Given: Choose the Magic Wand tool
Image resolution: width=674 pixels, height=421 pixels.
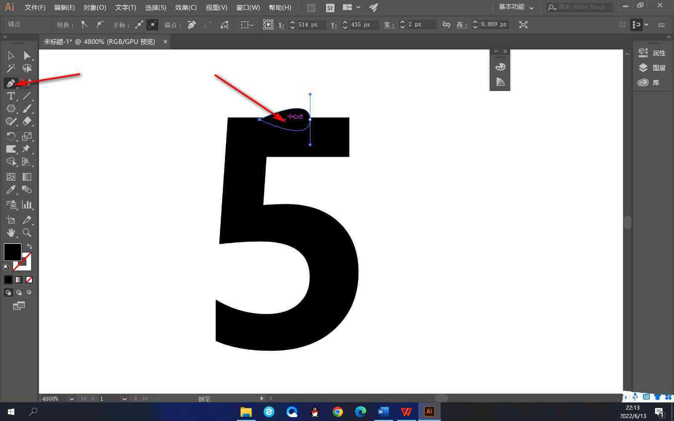Looking at the screenshot, I should 11,68.
